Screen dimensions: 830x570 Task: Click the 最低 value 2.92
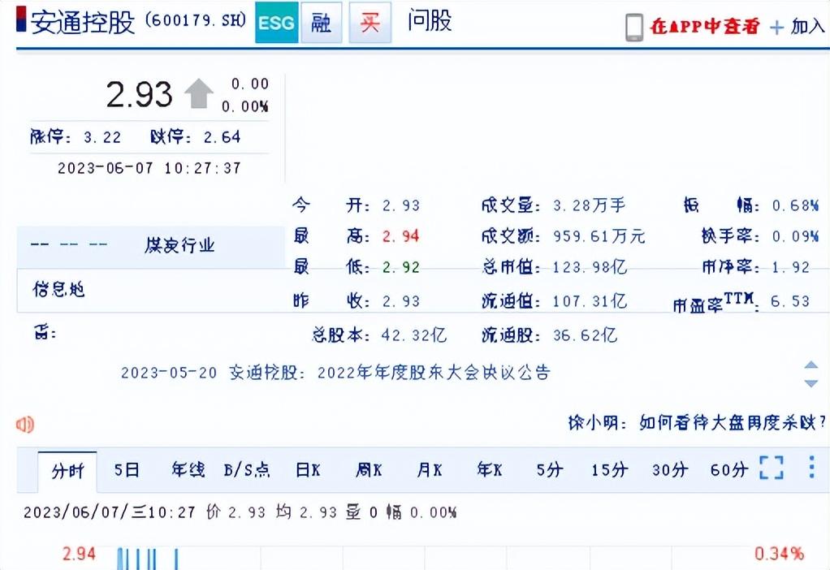[x=401, y=267]
